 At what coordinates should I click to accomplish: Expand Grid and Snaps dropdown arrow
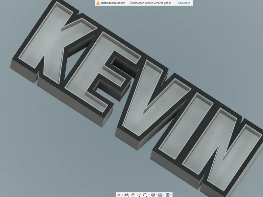(163, 195)
